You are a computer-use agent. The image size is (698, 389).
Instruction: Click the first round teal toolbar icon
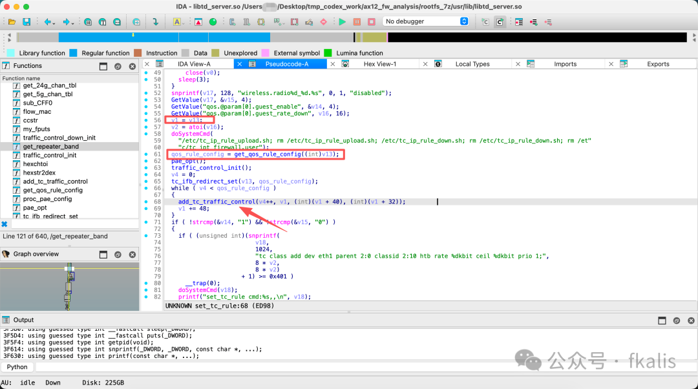(x=88, y=22)
